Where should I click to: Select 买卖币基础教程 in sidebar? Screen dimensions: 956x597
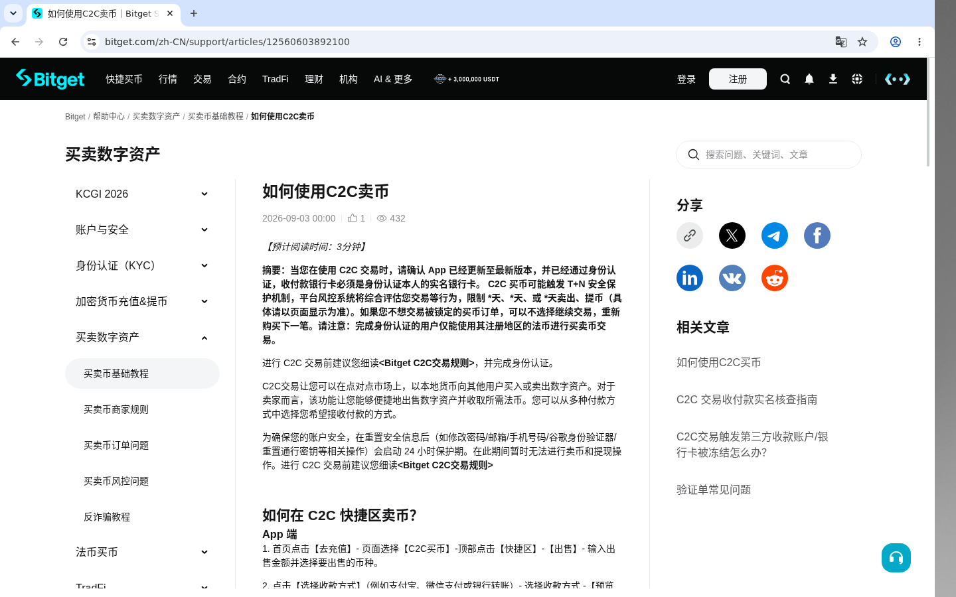tap(142, 373)
